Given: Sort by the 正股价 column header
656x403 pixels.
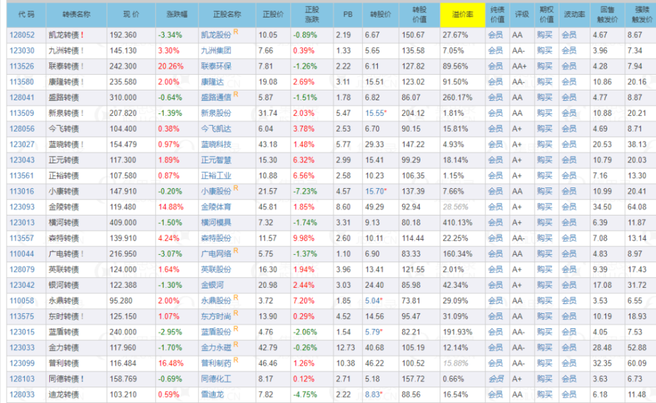Looking at the screenshot, I should (273, 14).
